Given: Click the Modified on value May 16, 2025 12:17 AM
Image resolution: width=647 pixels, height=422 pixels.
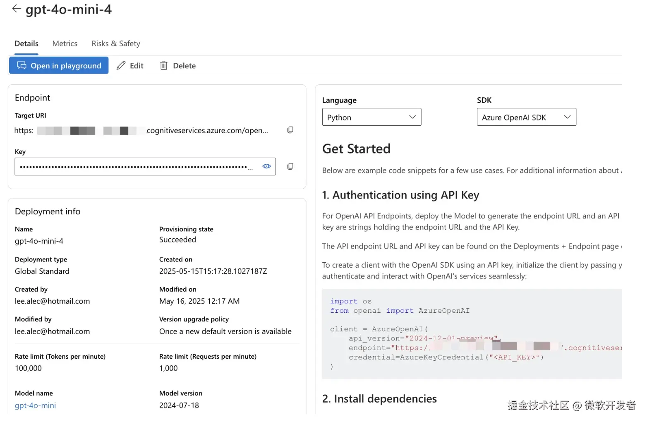Looking at the screenshot, I should pyautogui.click(x=199, y=301).
